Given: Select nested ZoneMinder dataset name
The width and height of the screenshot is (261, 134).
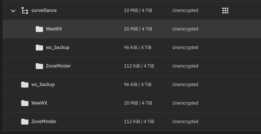Looking at the screenshot, I should click(x=58, y=66).
